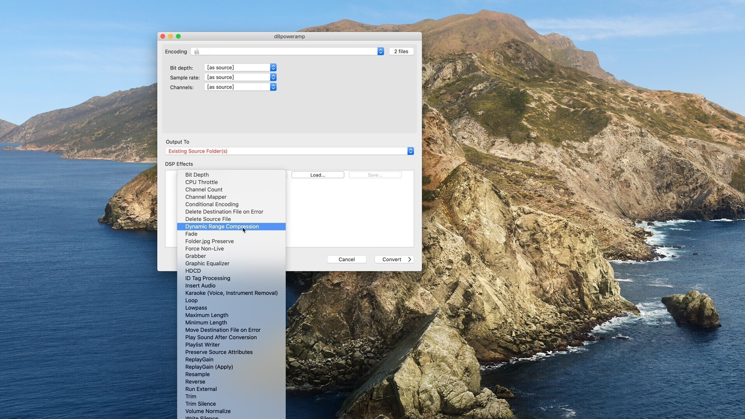745x419 pixels.
Task: Minimize the dBpoweramp window
Action: click(x=170, y=36)
